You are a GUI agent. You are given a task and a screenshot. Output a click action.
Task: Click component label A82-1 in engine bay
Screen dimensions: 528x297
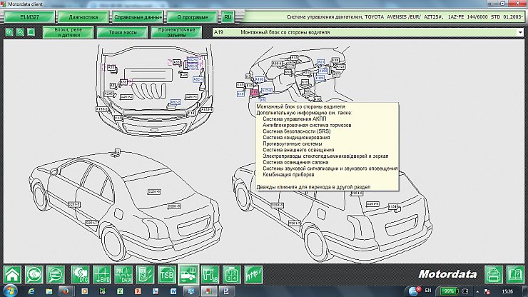click(198, 79)
